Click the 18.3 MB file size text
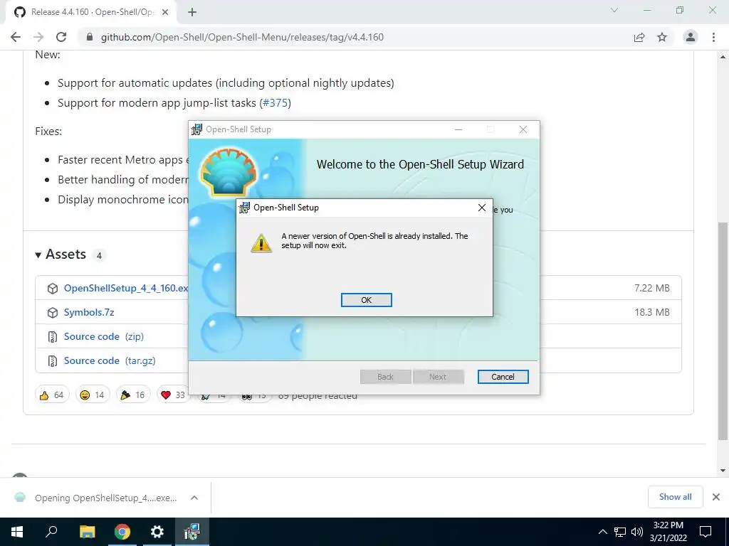This screenshot has width=729, height=546. click(x=652, y=312)
